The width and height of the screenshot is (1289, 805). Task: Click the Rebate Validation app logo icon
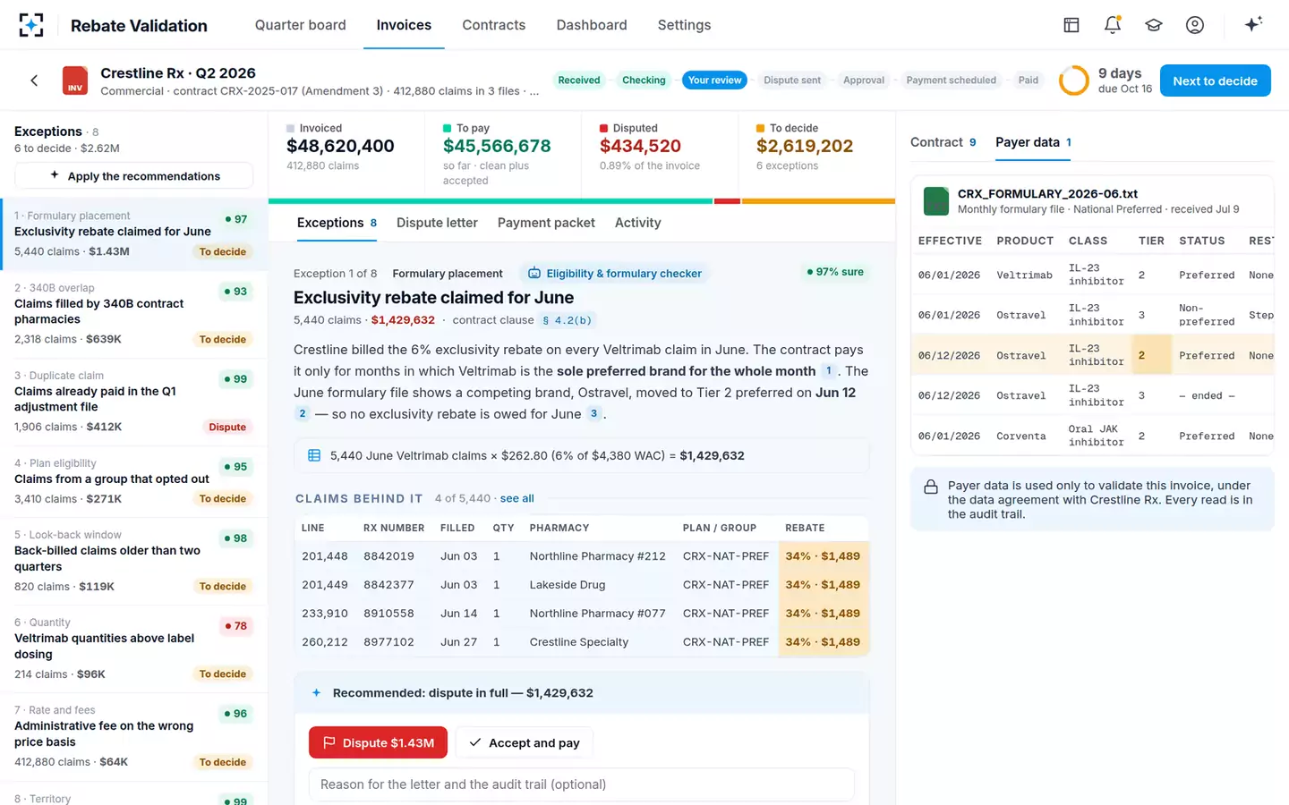pos(31,25)
